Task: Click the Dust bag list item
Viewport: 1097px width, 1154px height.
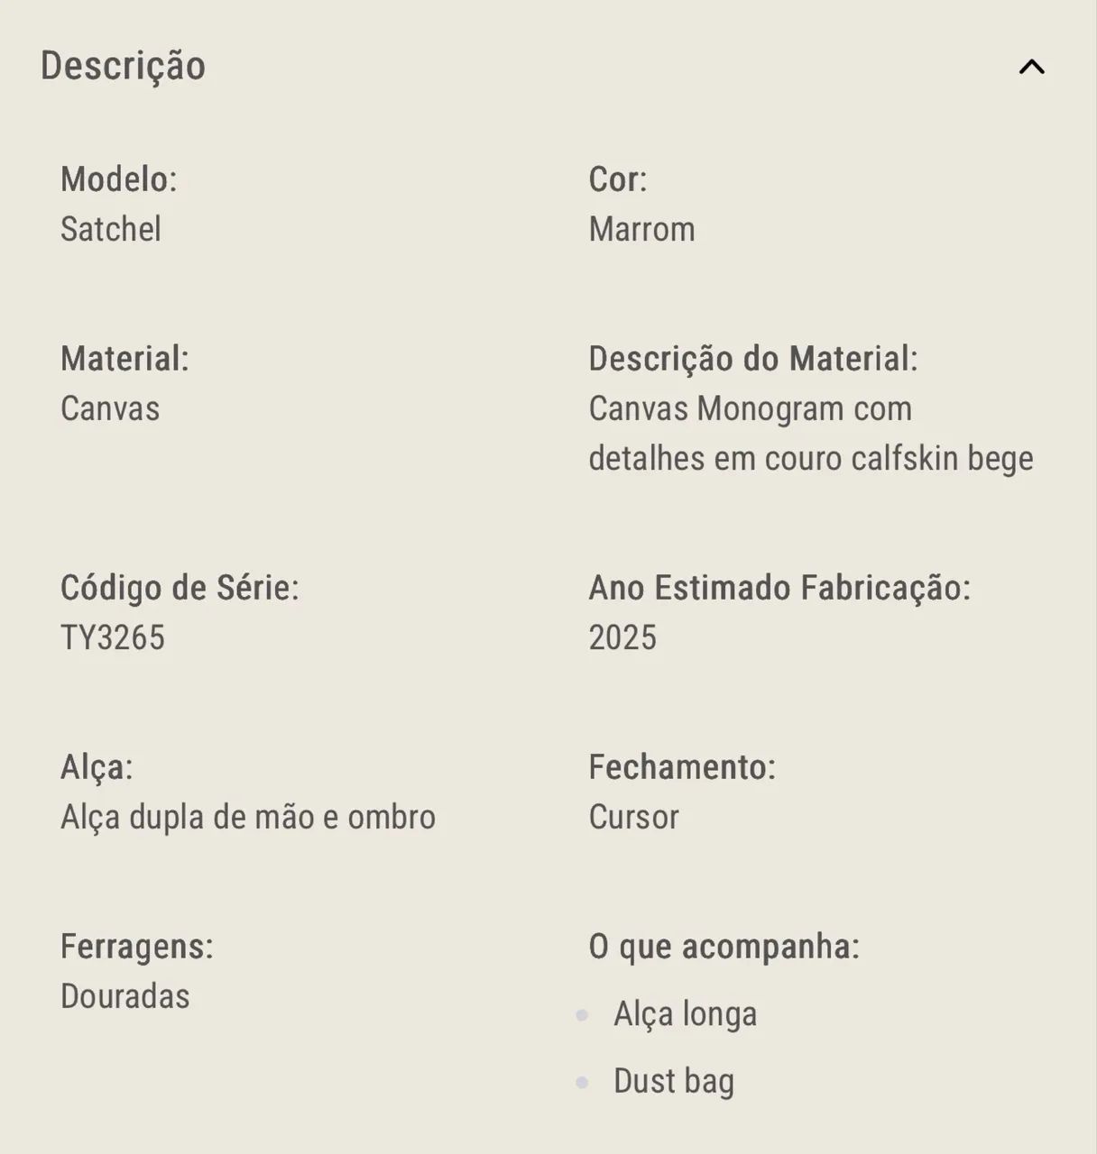Action: coord(674,1081)
